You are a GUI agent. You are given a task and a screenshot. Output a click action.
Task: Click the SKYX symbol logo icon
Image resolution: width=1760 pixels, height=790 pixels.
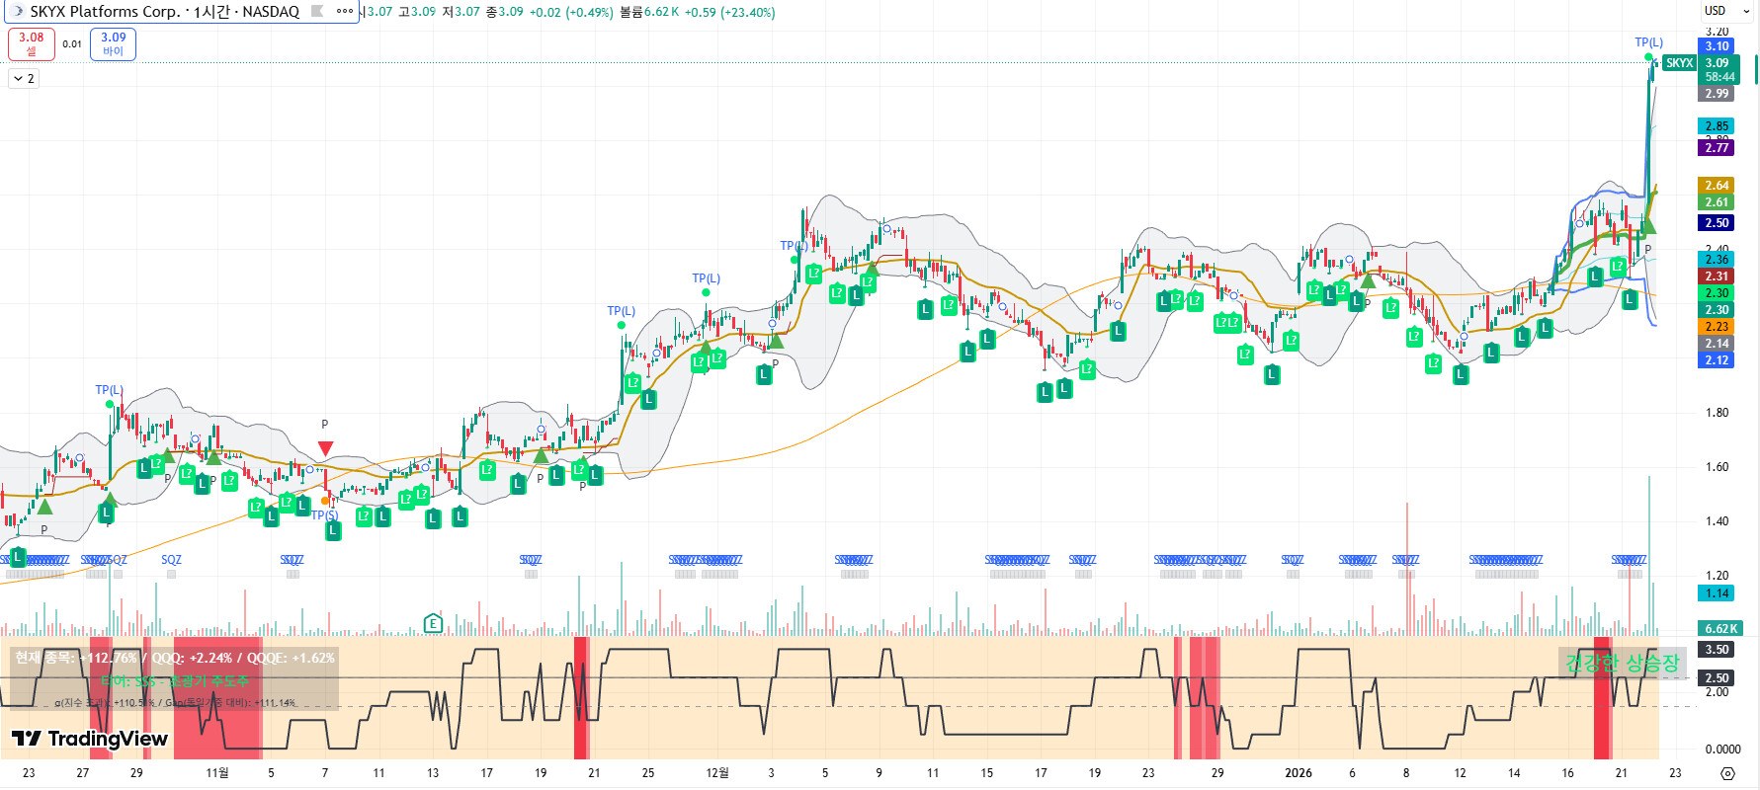click(17, 12)
